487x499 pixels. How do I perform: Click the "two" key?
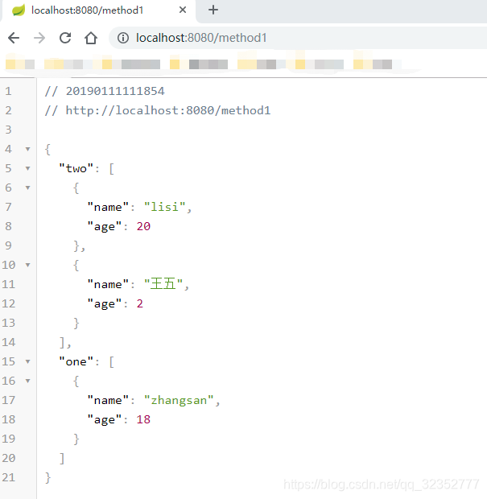click(x=76, y=168)
